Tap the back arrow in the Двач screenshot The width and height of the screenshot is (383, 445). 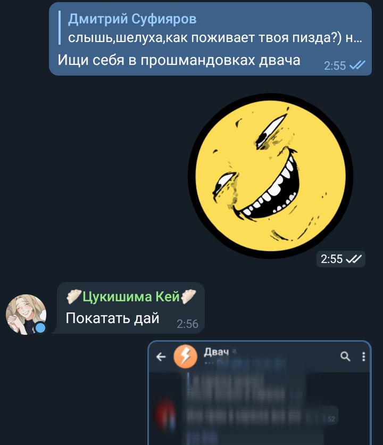tap(161, 357)
